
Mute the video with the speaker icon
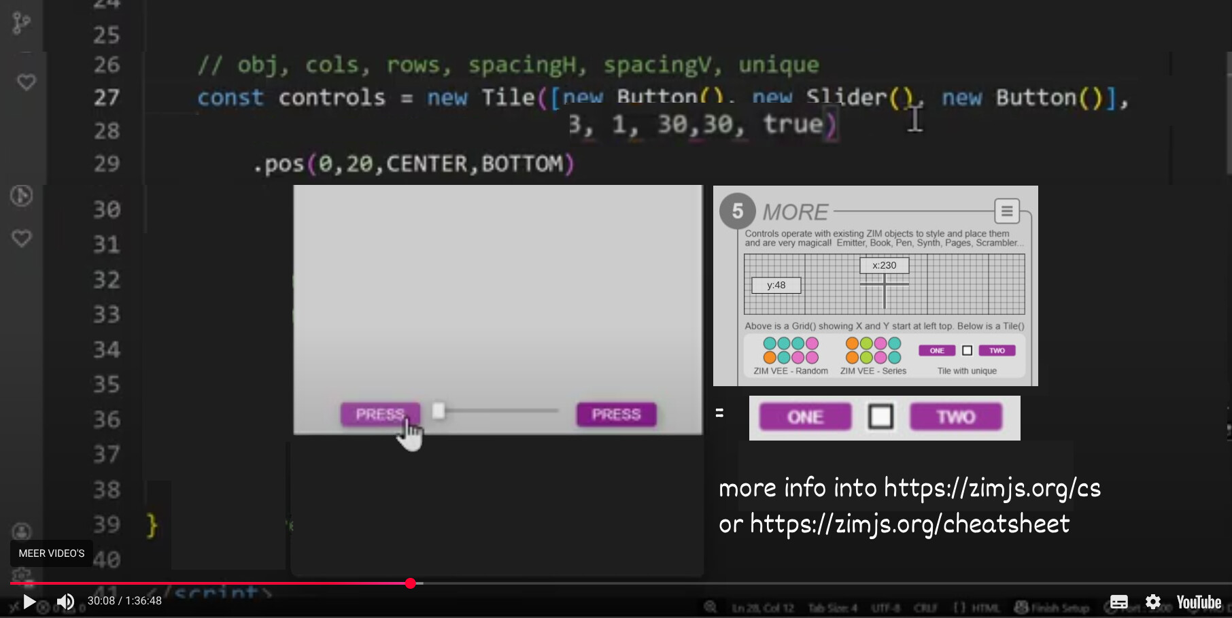[65, 602]
